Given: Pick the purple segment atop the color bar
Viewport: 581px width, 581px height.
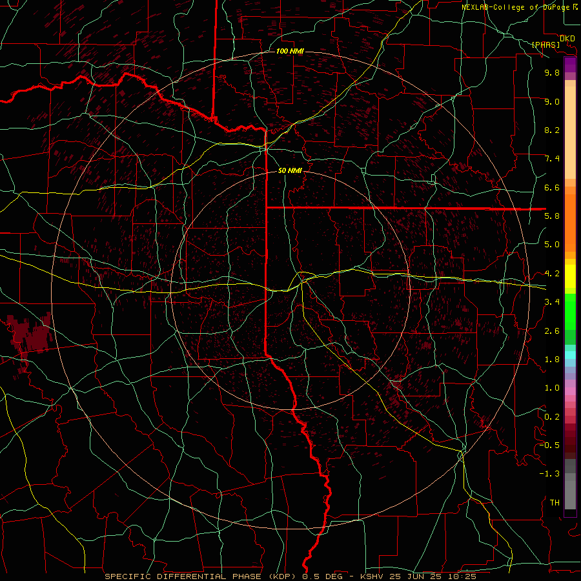Looking at the screenshot, I should 570,65.
